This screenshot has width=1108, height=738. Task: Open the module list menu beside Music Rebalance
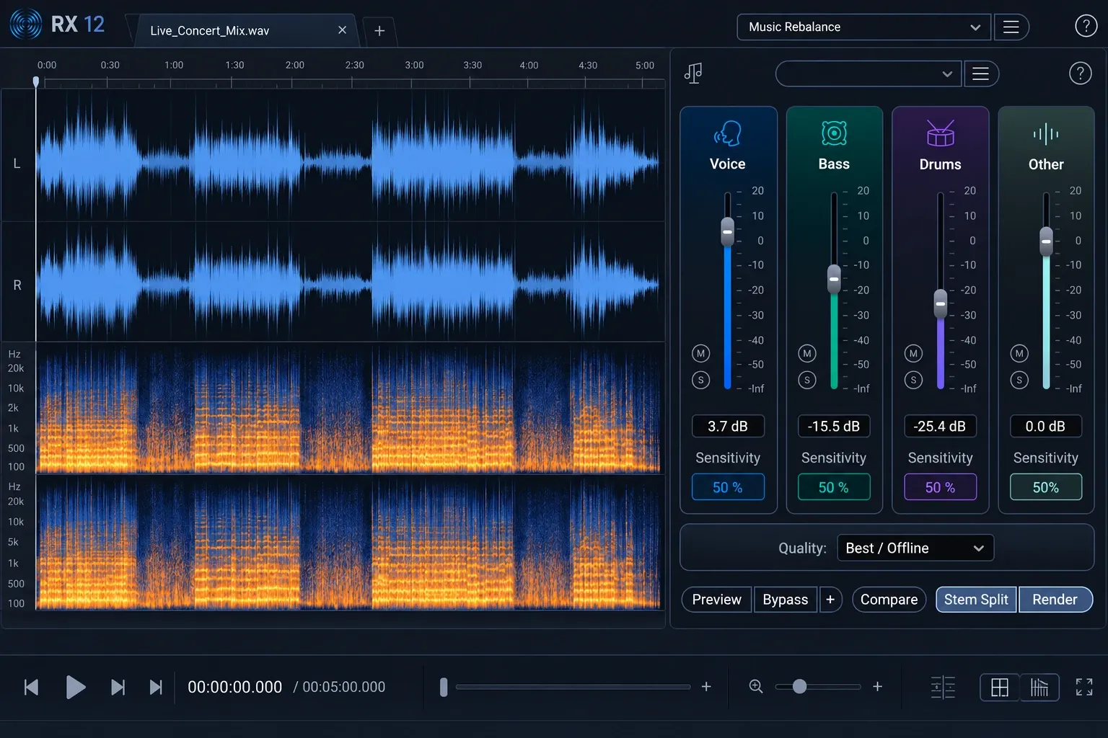click(1011, 27)
